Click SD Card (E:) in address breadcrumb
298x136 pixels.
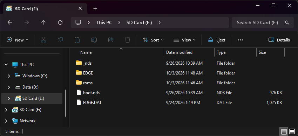click(x=139, y=22)
